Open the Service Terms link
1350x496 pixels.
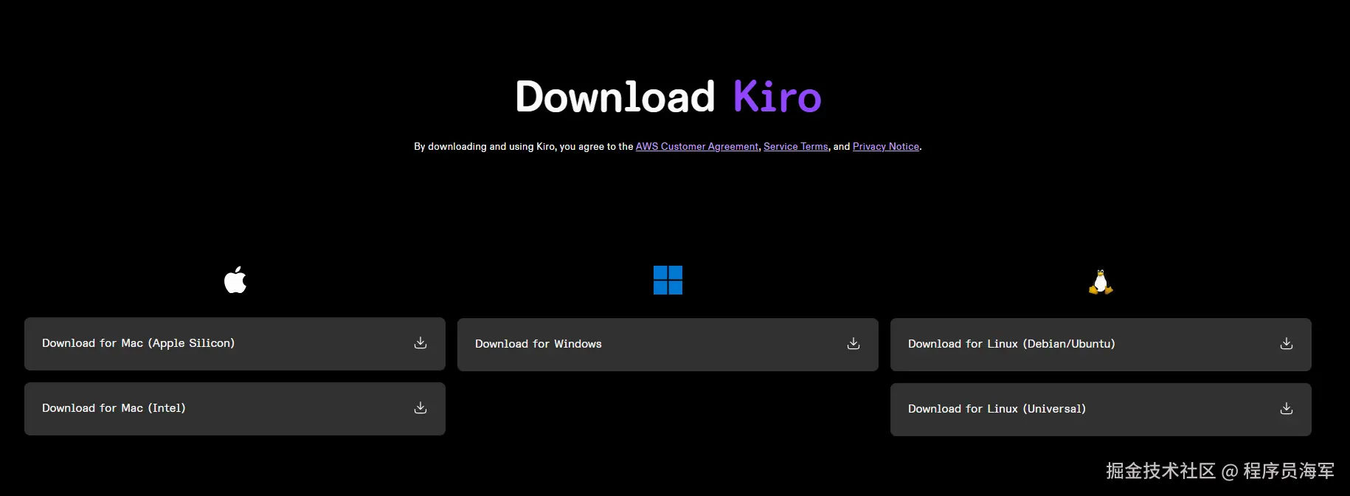(x=796, y=146)
